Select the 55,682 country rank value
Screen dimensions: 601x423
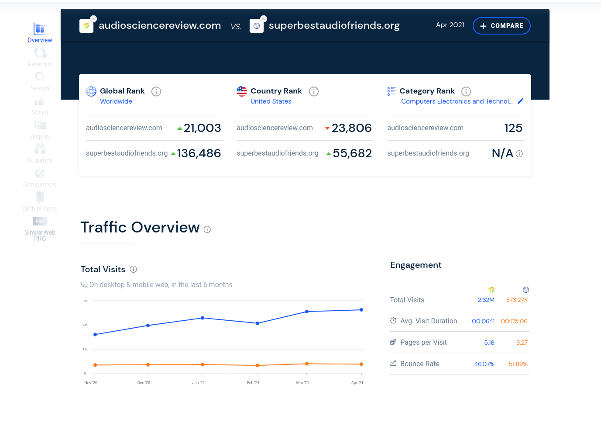click(352, 153)
